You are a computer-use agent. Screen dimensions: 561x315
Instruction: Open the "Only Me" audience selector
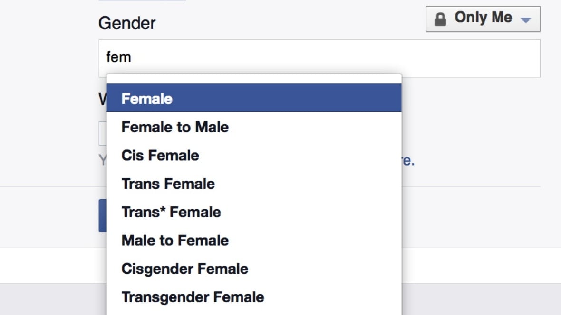[x=483, y=19]
